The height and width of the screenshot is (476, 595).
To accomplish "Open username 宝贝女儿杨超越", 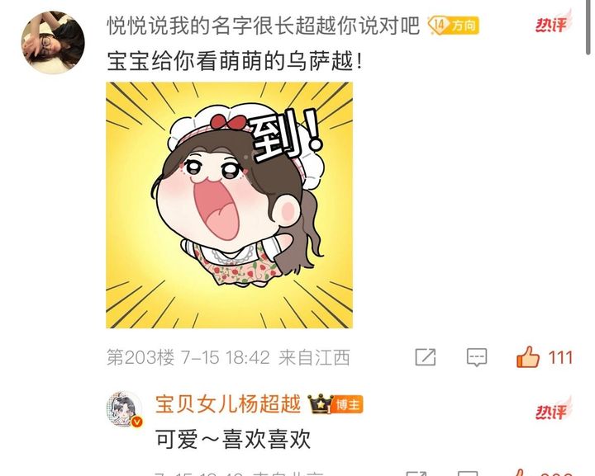I will coord(228,403).
